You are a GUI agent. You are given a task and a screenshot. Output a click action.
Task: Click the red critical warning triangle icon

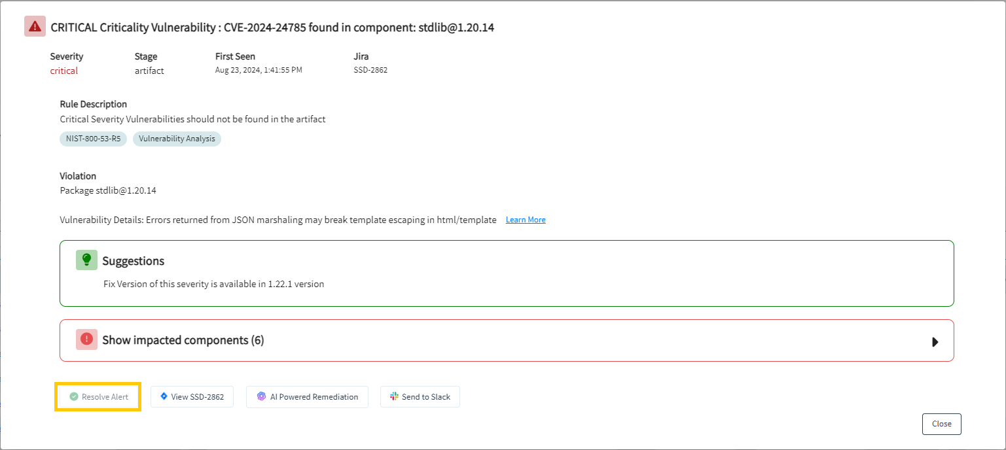(35, 27)
